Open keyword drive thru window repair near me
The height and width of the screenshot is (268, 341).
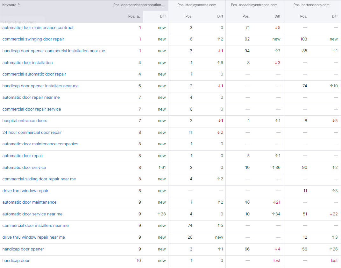click(x=33, y=237)
